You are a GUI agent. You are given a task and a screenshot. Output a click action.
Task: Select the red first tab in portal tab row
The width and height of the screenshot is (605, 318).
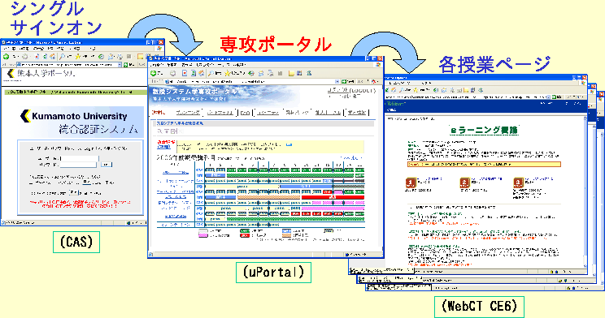point(159,113)
